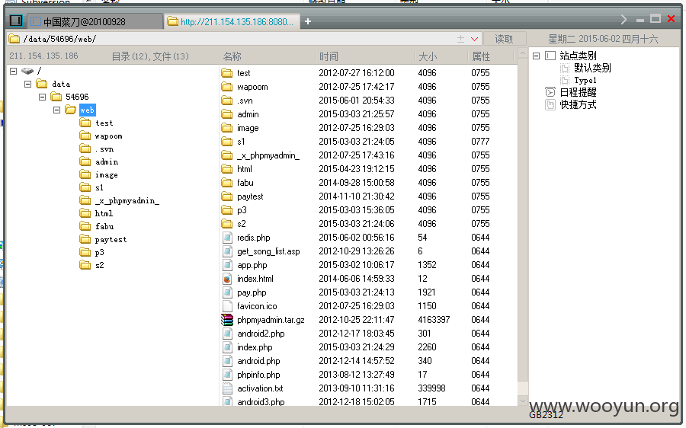Click the s1 folder icon in the file list
Image resolution: width=686 pixels, height=428 pixels.
[227, 142]
